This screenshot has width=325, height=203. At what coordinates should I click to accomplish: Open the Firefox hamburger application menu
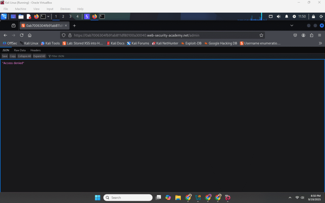pyautogui.click(x=320, y=35)
